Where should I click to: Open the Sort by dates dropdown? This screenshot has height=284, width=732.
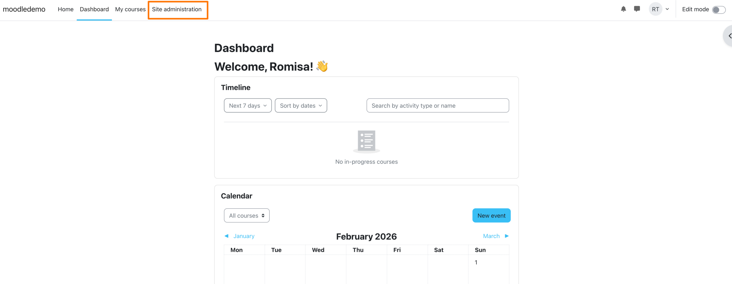301,106
